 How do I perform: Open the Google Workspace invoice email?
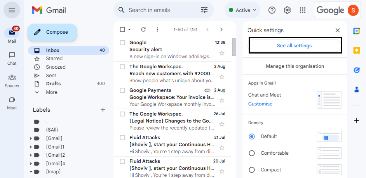click(x=172, y=97)
